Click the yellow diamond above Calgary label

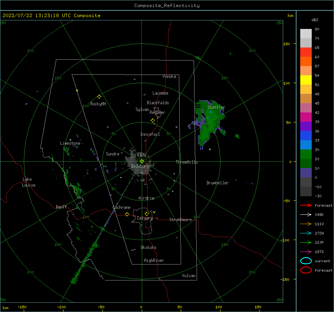pyautogui.click(x=147, y=214)
